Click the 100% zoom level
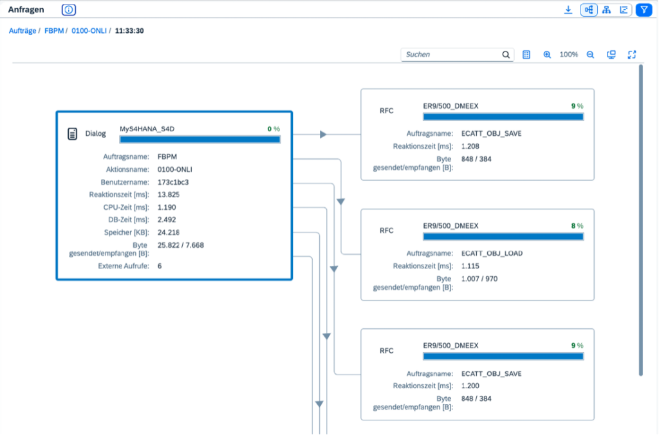 coord(569,55)
